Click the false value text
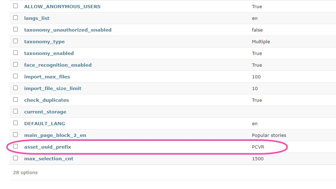 click(x=257, y=30)
